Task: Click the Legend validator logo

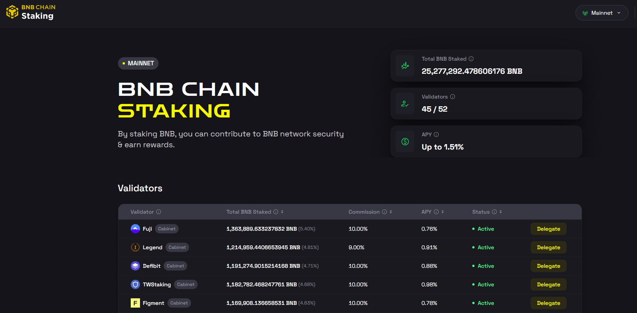Action: (x=135, y=247)
